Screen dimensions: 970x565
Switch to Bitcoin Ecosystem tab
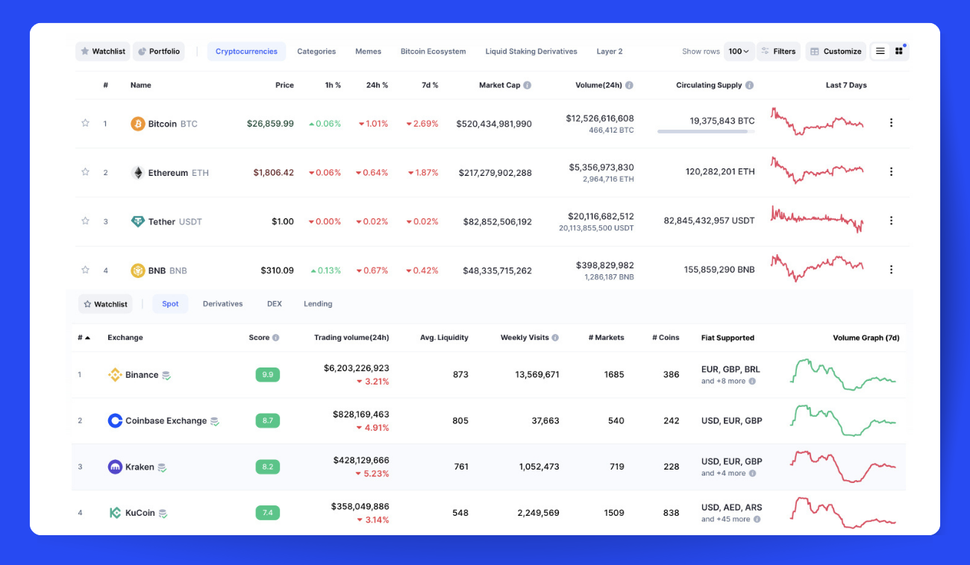433,51
